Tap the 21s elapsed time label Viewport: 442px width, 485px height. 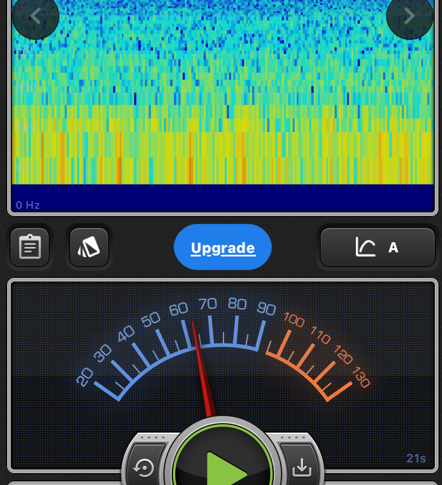coord(416,458)
